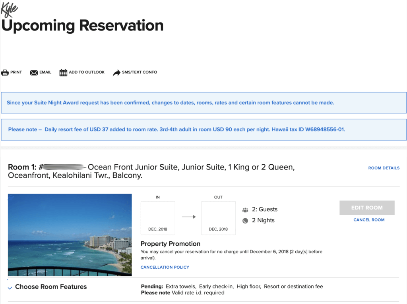Viewport: 407px width, 304px height.
Task: Click the pending room features text
Action: pos(232,287)
